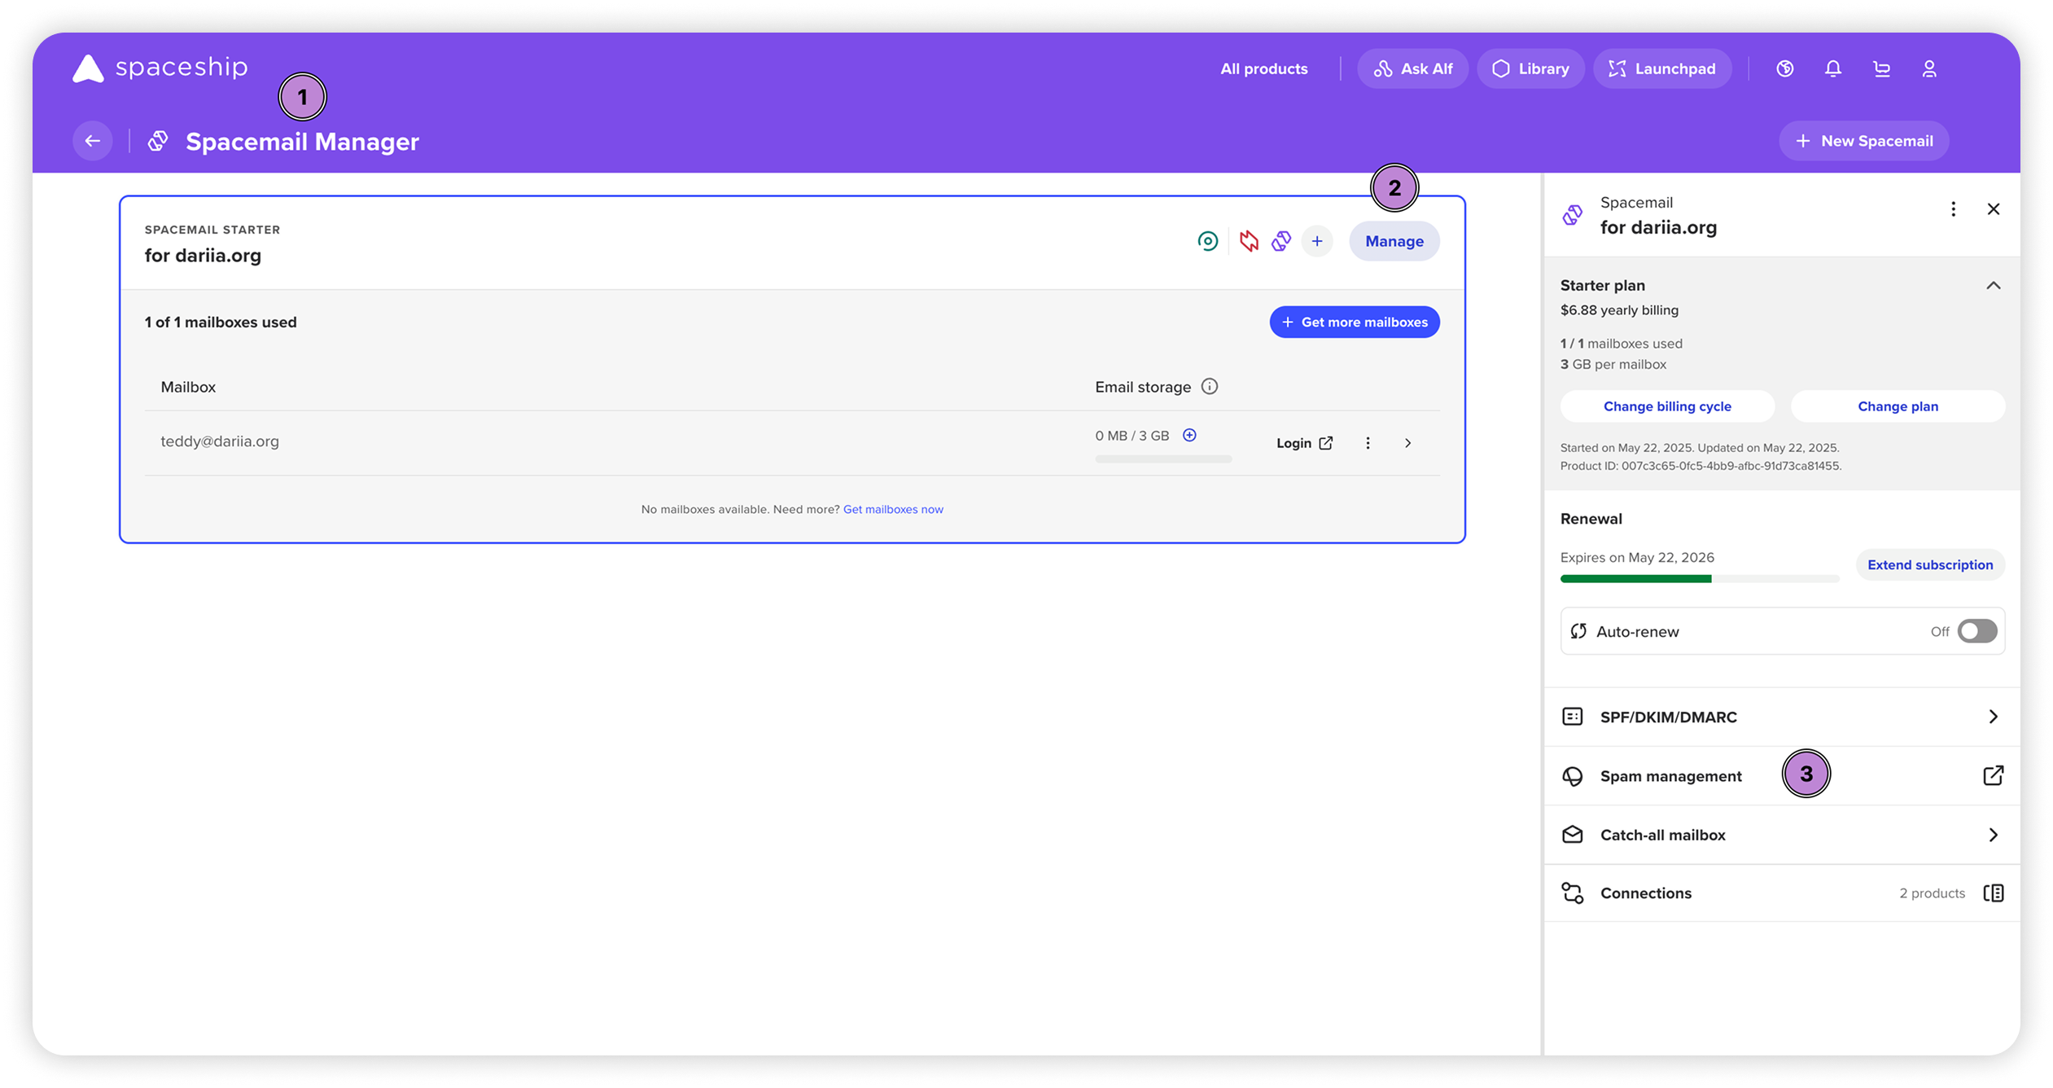
Task: Collapse the Starter plan section
Action: click(1993, 285)
